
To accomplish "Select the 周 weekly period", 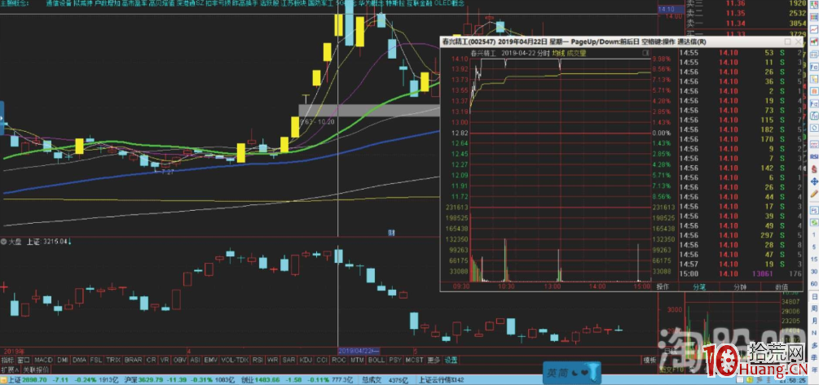I will click(x=814, y=308).
